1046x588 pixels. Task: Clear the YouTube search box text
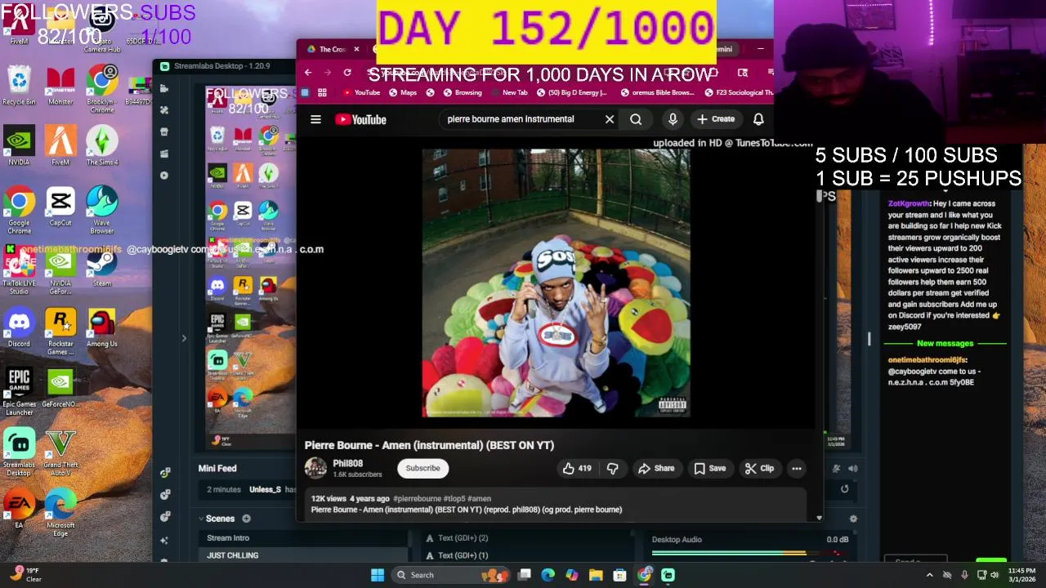[x=609, y=119]
